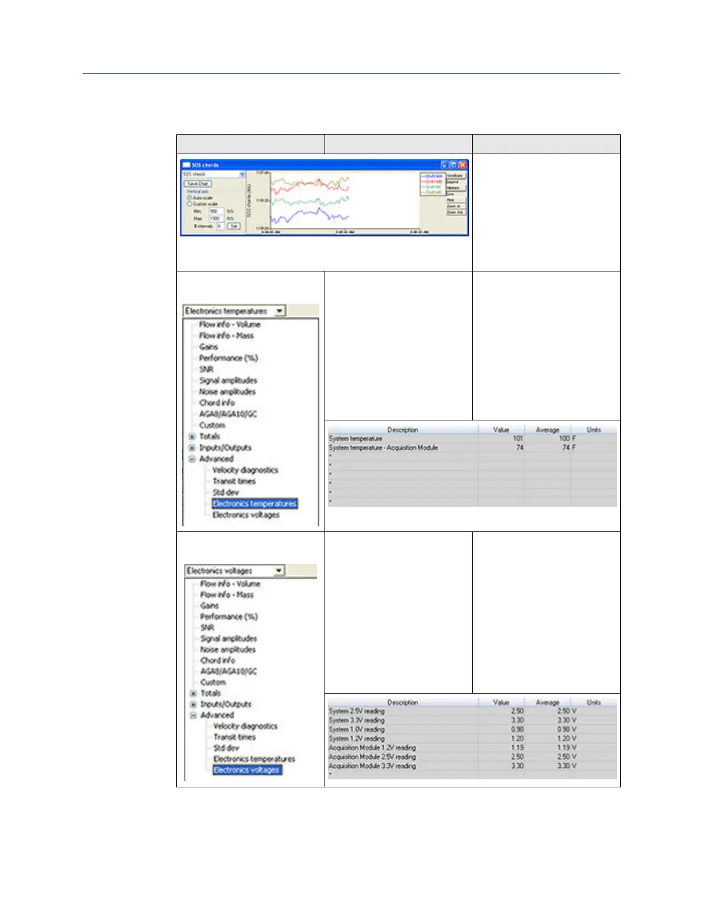
Task: Click the Zoom Out chart button
Action: [455, 212]
